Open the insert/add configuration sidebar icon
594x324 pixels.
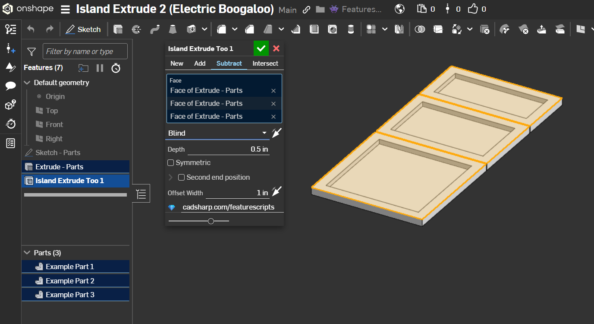[x=11, y=49]
